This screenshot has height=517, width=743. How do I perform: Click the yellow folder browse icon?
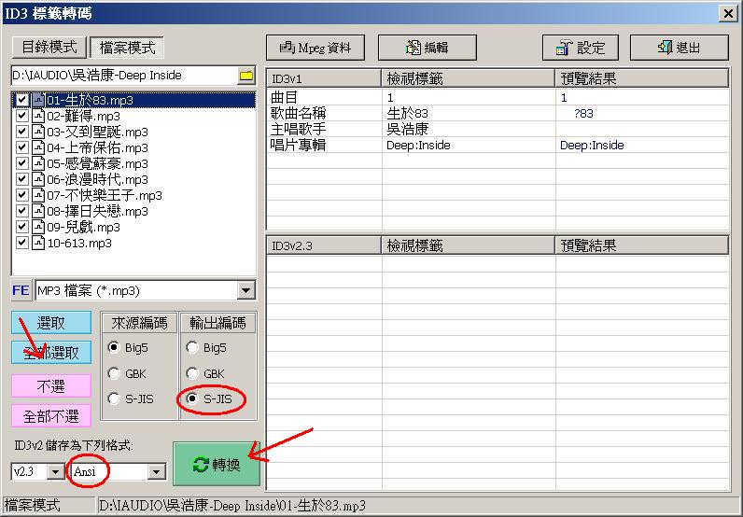[x=246, y=76]
